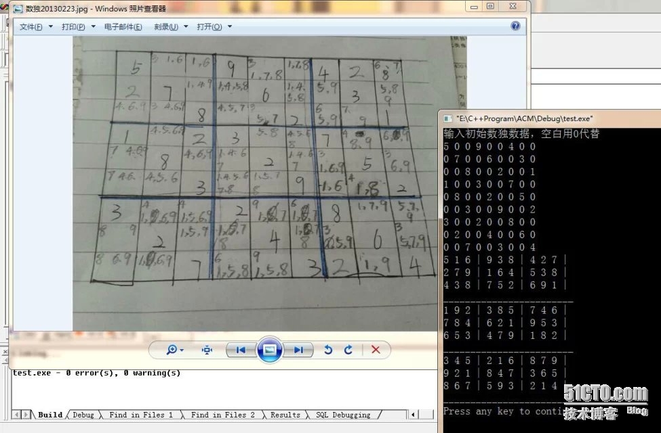
Task: Click the zoom magnifier in Photo Viewer
Action: pyautogui.click(x=171, y=350)
